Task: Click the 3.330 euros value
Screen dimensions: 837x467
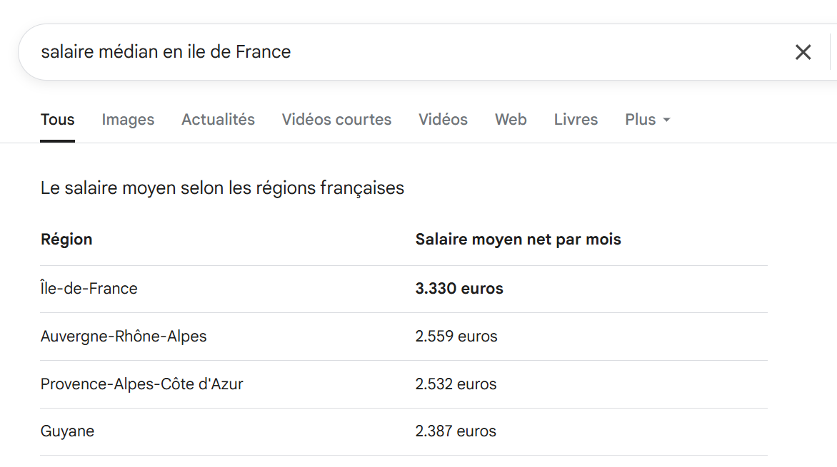Action: (x=459, y=289)
